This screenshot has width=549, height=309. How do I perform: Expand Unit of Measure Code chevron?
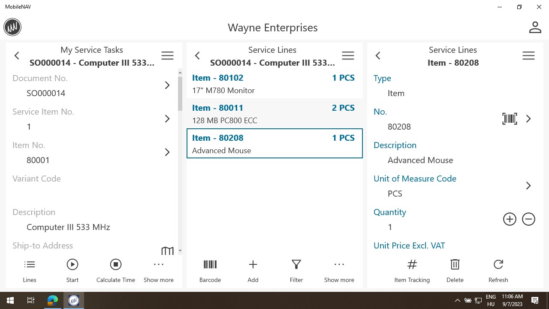click(x=528, y=186)
